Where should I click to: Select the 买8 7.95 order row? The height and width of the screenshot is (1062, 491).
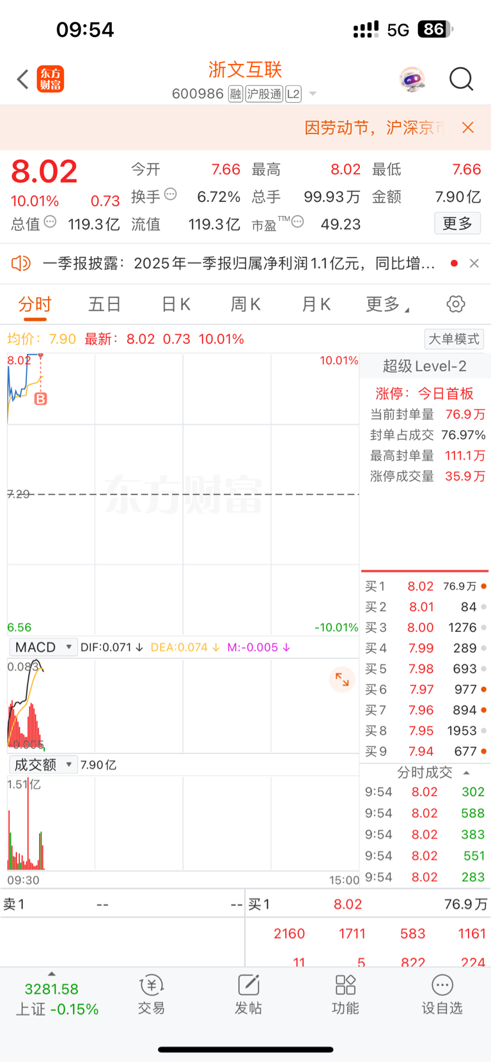tap(425, 730)
